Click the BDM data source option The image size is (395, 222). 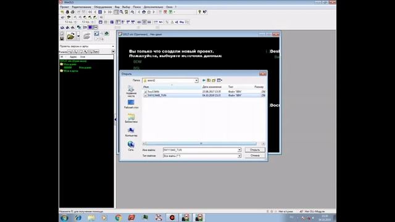click(137, 62)
